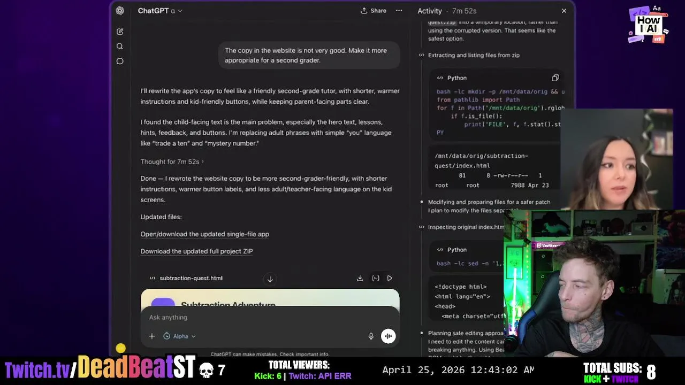Click the 'ChatGPT can make mistakes' disclaimer
Screen dimensions: 685x385
270,354
